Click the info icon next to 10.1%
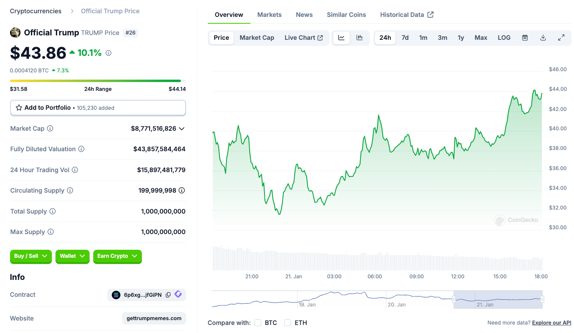The width and height of the screenshot is (574, 333). coord(109,53)
